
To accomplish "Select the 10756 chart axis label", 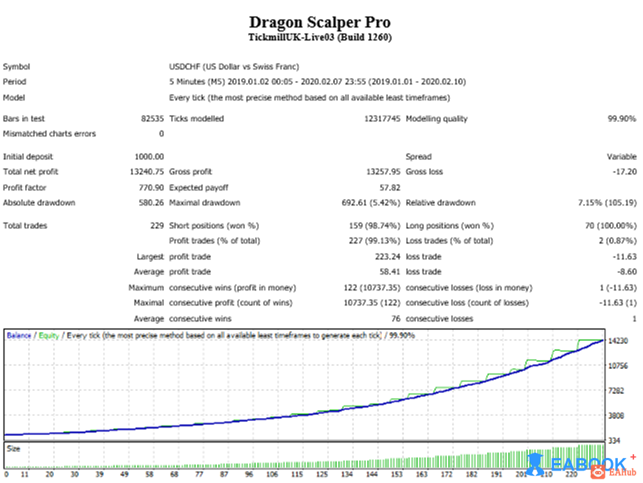I will click(x=618, y=366).
